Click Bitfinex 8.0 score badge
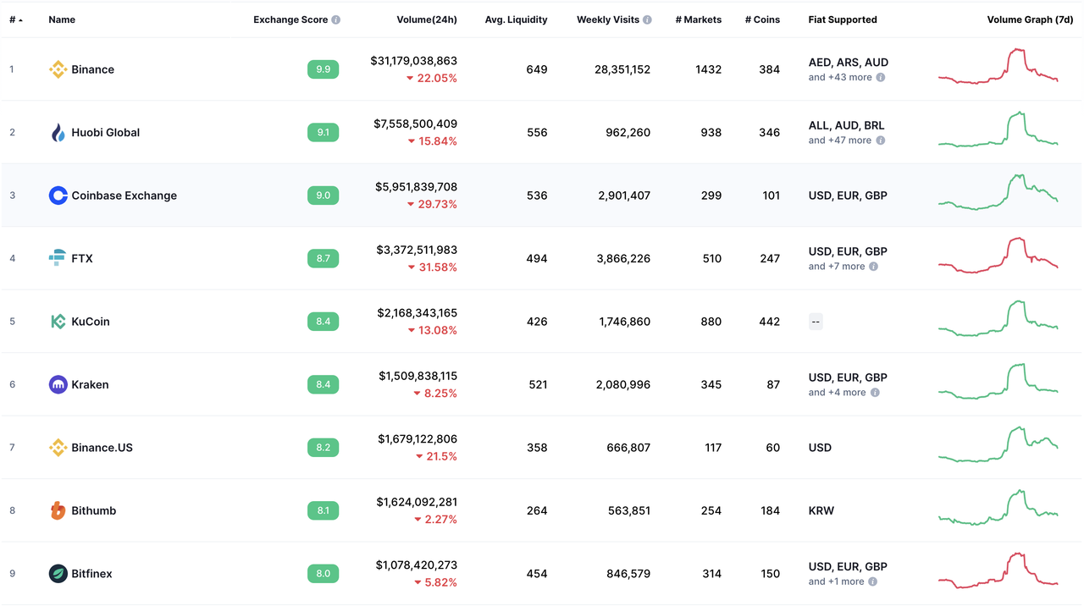This screenshot has height=606, width=1084. [323, 574]
